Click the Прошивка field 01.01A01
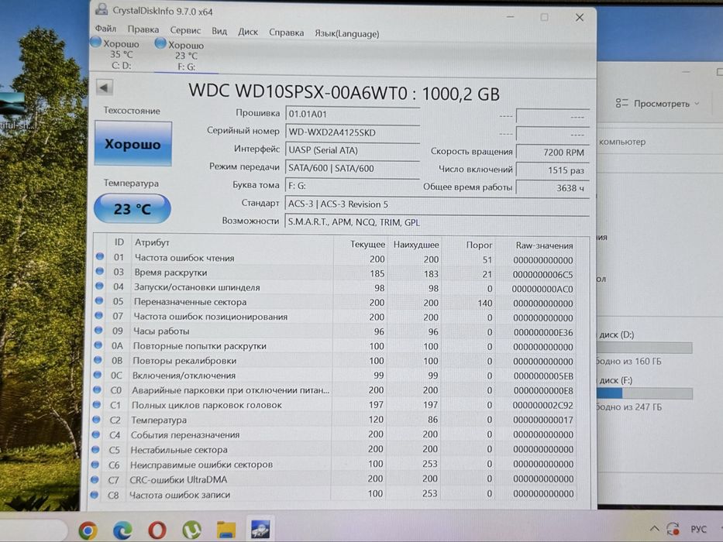Viewport: 723px width, 542px height. pos(353,114)
